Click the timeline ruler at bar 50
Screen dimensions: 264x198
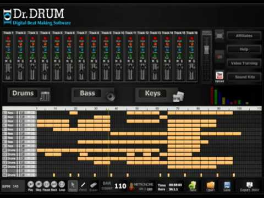(x=137, y=108)
